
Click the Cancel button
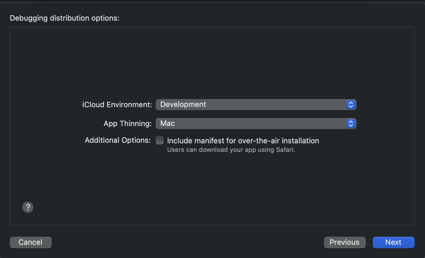click(31, 243)
